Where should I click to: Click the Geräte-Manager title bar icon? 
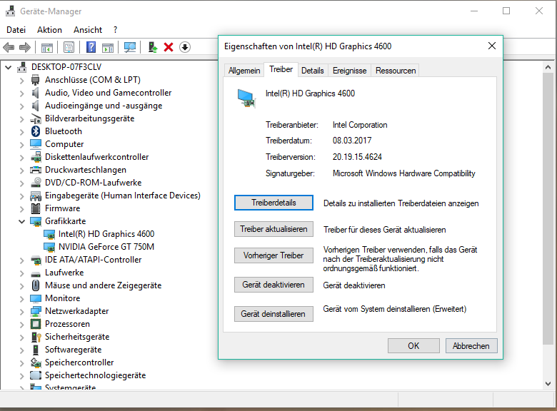[x=10, y=11]
